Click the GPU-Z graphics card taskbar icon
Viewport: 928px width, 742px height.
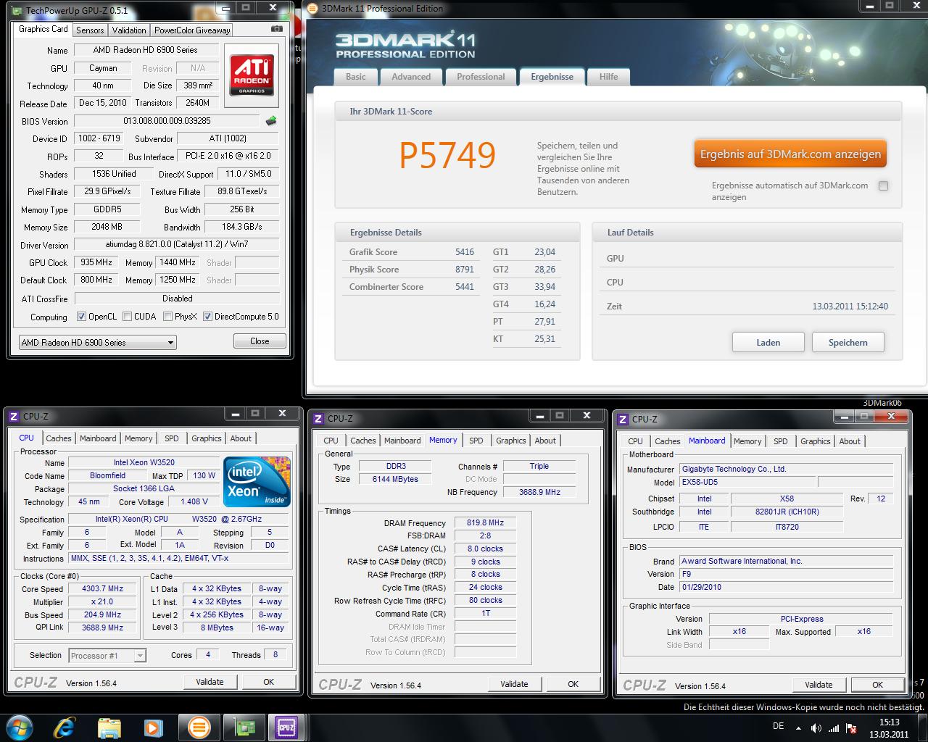point(243,727)
